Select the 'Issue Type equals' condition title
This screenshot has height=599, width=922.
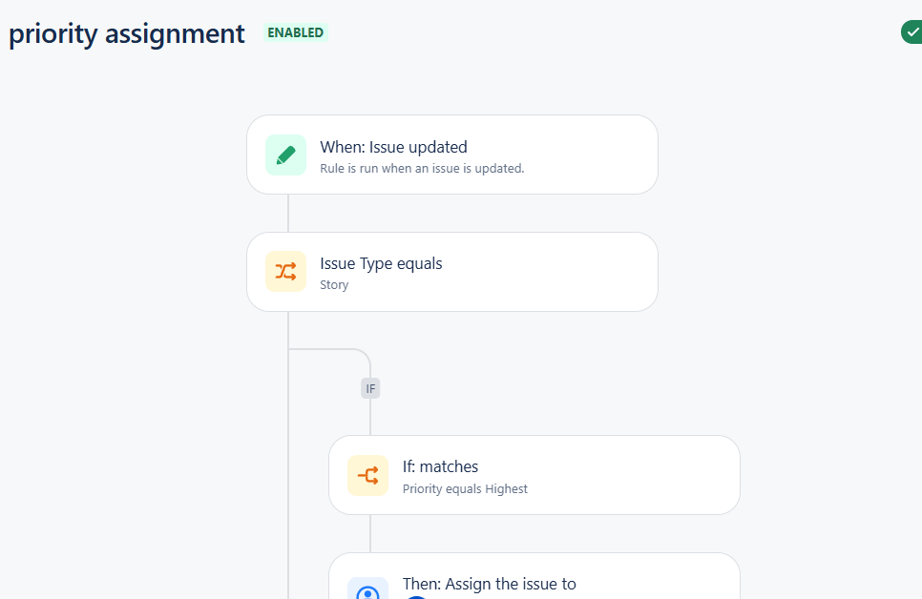[381, 264]
